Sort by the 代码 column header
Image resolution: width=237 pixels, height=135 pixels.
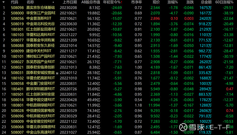click(x=14, y=2)
